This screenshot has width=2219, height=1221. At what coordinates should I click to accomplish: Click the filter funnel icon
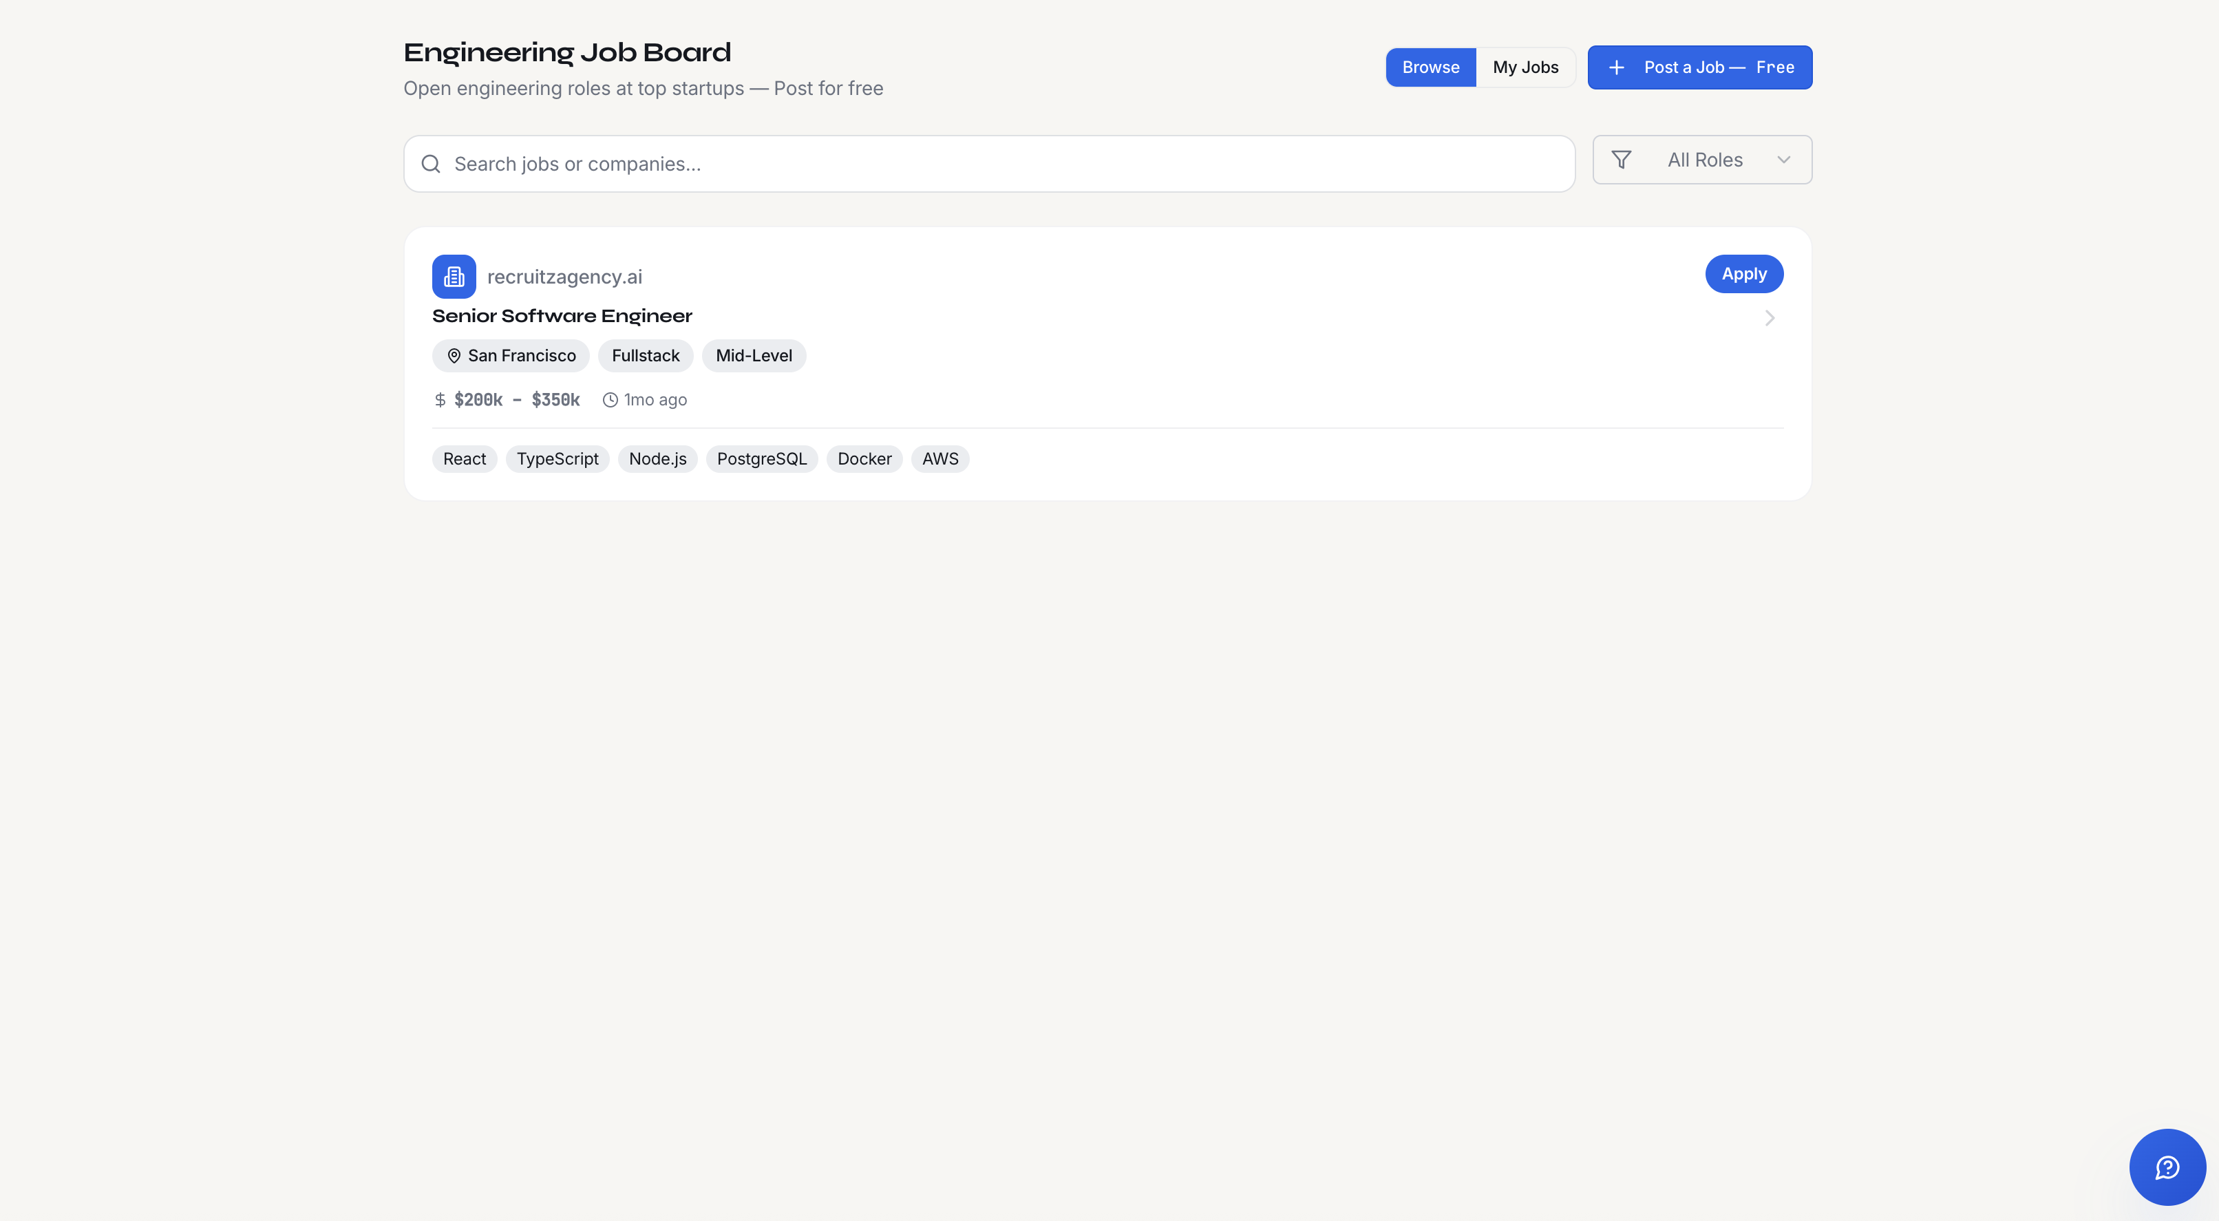[x=1621, y=160]
